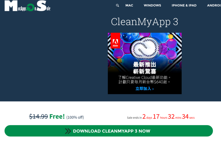Open the MAC menu item
Image resolution: width=221 pixels, height=142 pixels.
pos(129,6)
